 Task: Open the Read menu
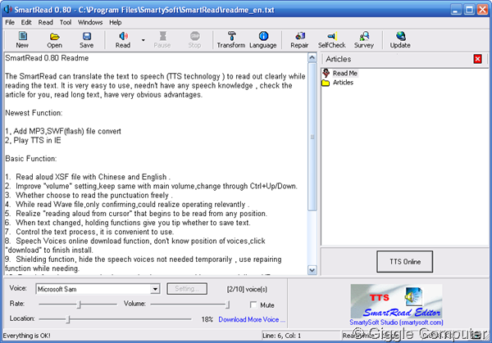pos(45,23)
